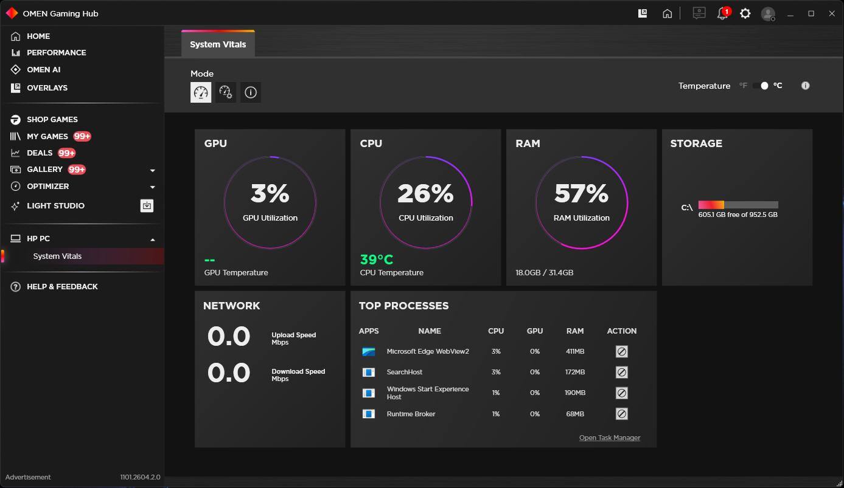Select the gauge dashboard mode icon
Screen dimensions: 844x488
[201, 92]
